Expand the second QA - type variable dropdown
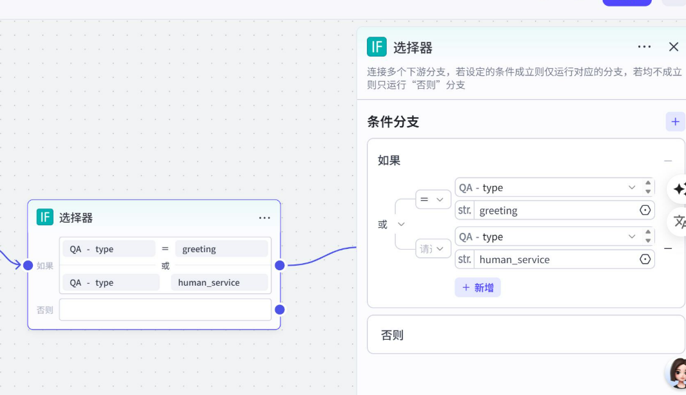Screen dimensions: 686x395 632,237
